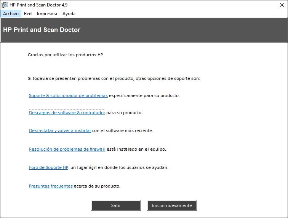Click the Salir button
This screenshot has width=288, height=218.
tap(116, 205)
